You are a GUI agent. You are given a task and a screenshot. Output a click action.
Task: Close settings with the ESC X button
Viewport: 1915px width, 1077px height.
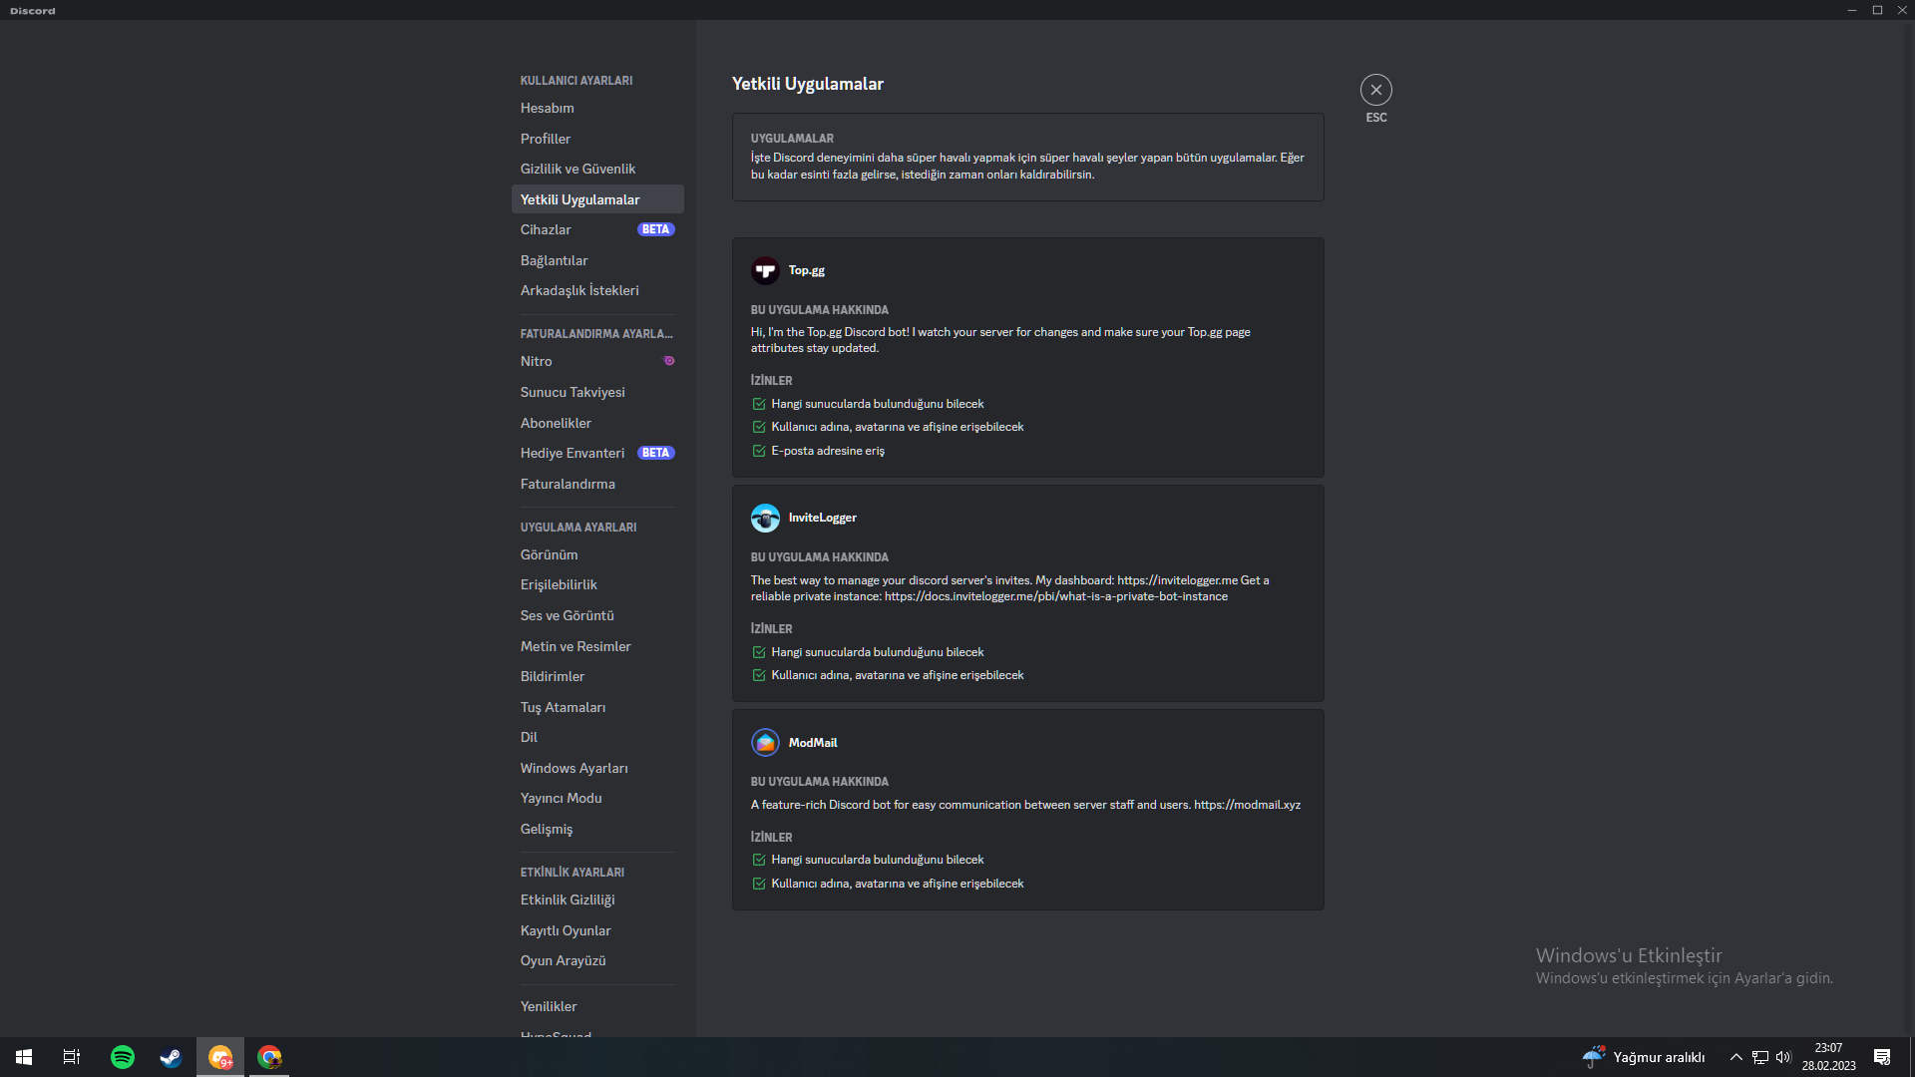(1375, 90)
